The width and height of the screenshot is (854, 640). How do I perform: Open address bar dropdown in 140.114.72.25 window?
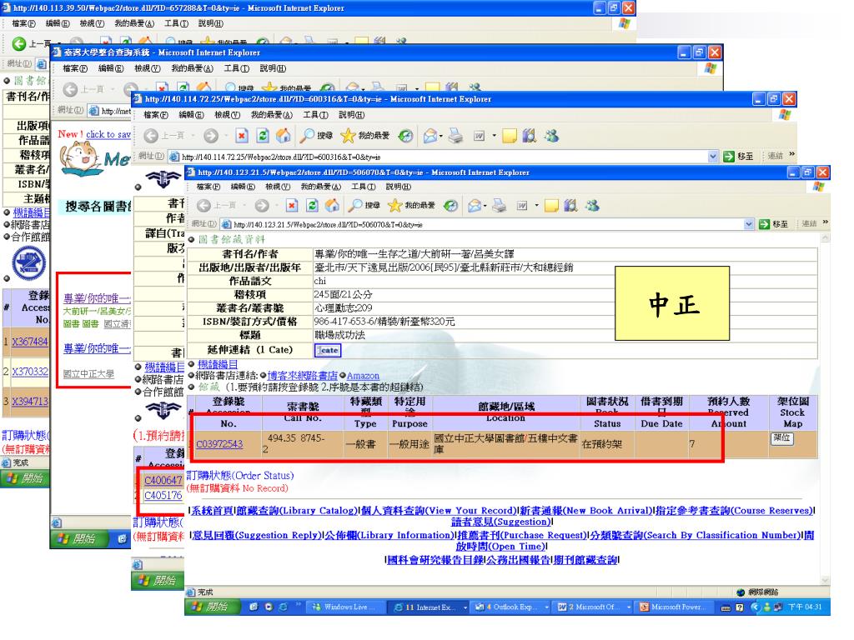(x=713, y=157)
